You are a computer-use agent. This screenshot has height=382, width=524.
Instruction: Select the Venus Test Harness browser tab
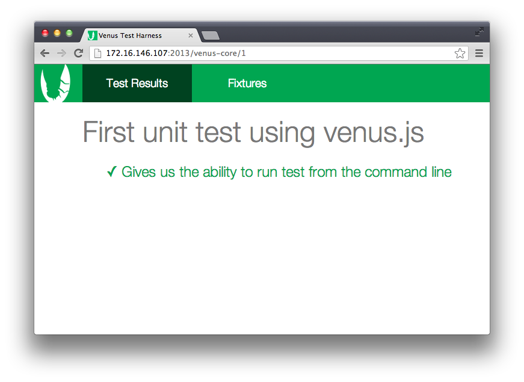pyautogui.click(x=140, y=35)
